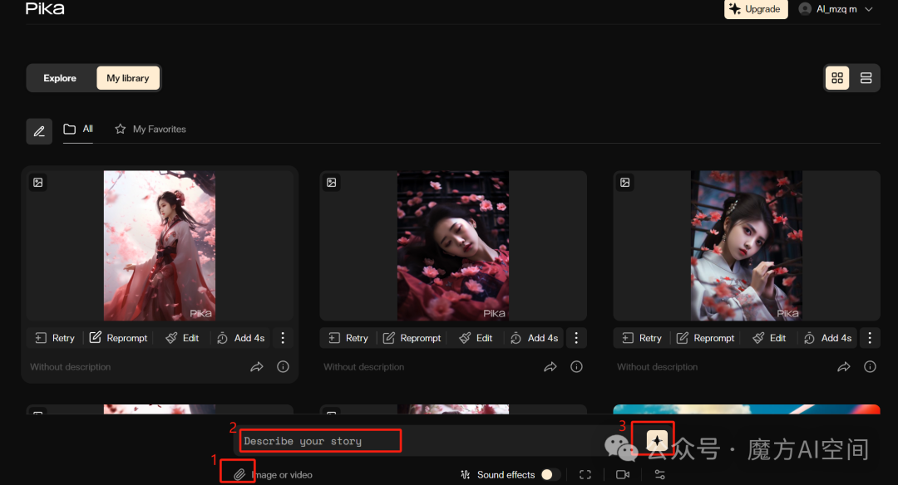Viewport: 898px width, 485px height.
Task: Click Without description text on second card
Action: click(x=363, y=366)
